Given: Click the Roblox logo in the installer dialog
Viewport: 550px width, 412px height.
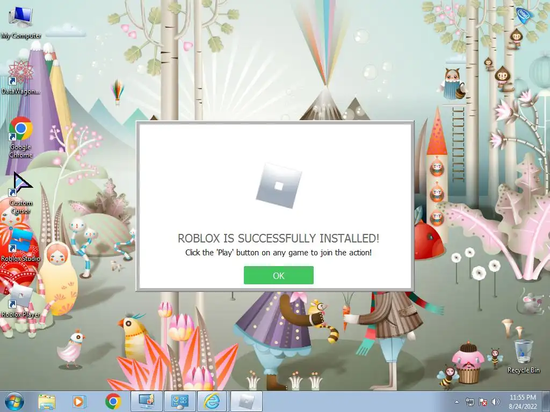Looking at the screenshot, I should pyautogui.click(x=279, y=186).
